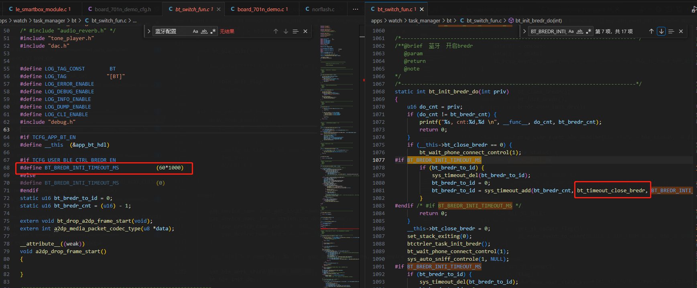Open watch breadcrumb dropdown in left pane
The width and height of the screenshot is (697, 288).
tap(20, 20)
